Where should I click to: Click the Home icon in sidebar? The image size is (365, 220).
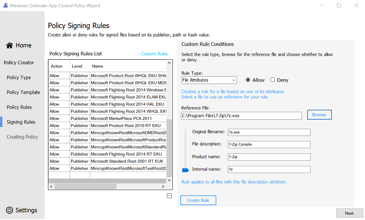click(9, 45)
